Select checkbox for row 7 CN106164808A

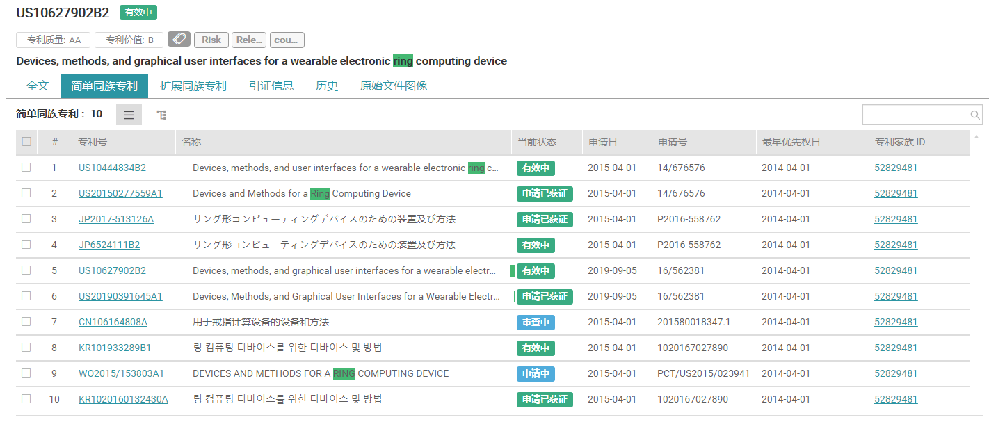point(26,322)
